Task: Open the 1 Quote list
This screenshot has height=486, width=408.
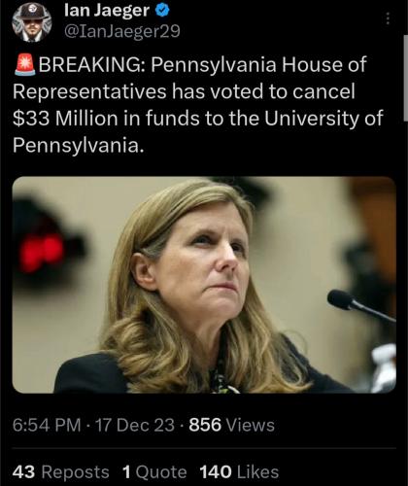Action: click(154, 471)
